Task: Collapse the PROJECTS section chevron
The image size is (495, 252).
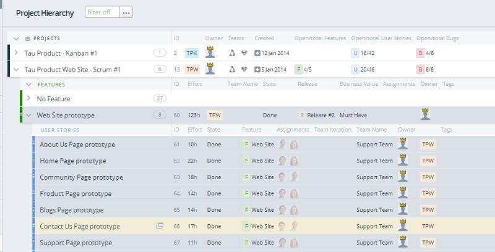Action: 16,39
